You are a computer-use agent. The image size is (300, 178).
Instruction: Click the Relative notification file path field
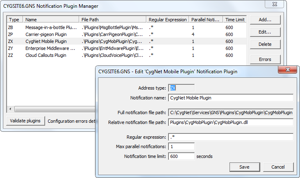pos(231,122)
